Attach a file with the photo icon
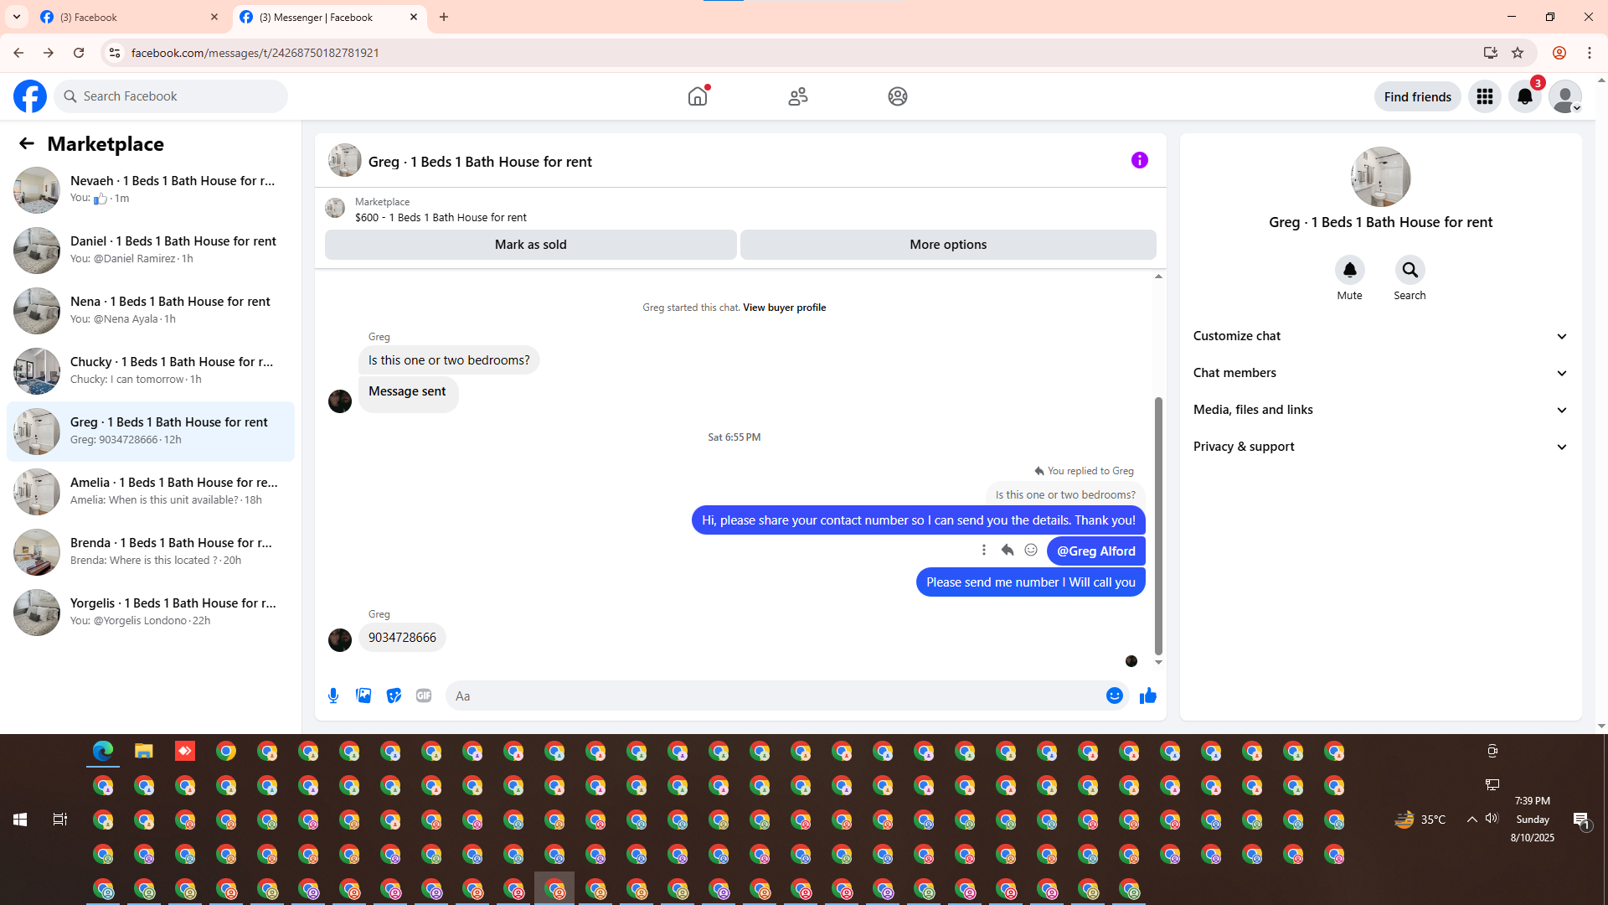The height and width of the screenshot is (905, 1608). pyautogui.click(x=363, y=696)
